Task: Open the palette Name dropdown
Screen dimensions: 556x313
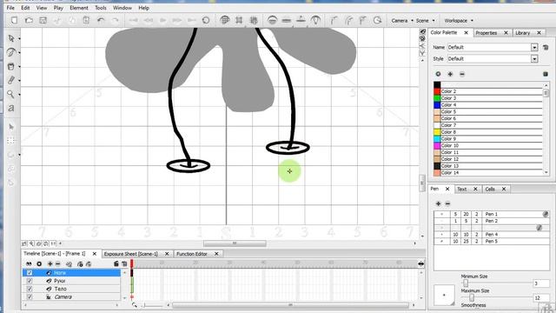Action: 534,47
